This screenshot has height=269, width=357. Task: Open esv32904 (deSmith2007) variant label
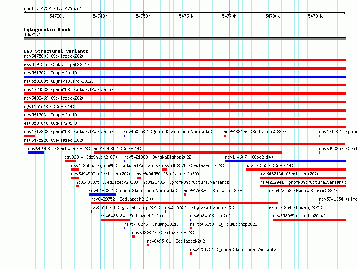[x=91, y=157]
